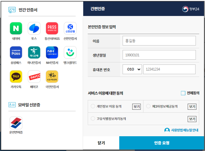View 제3자정보제공동의 details with 보기

(x=192, y=107)
